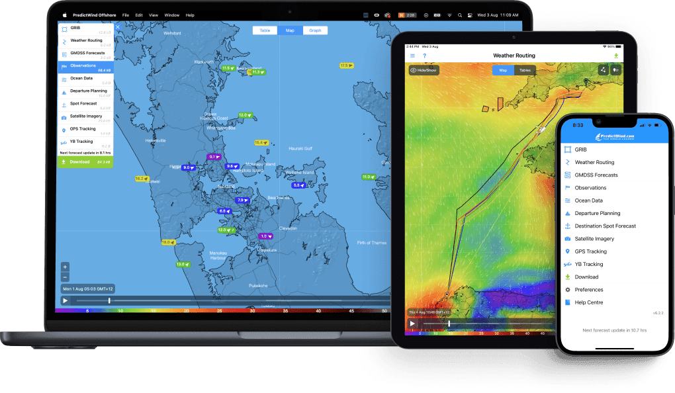This screenshot has width=675, height=393.
Task: Switch to the Graph tab on the laptop
Action: pyautogui.click(x=316, y=30)
